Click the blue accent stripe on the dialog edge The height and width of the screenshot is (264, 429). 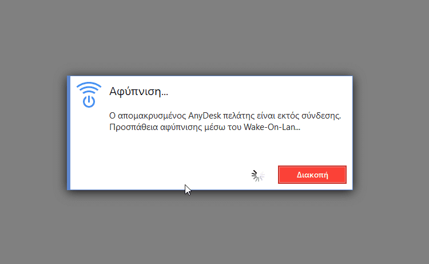coord(69,133)
